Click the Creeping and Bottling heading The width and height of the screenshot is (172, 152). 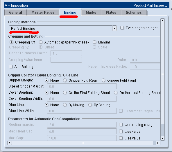point(26,36)
